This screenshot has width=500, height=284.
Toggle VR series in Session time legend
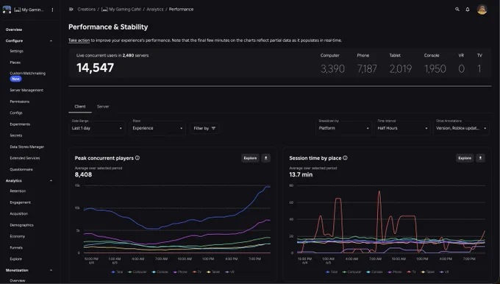coord(444,272)
